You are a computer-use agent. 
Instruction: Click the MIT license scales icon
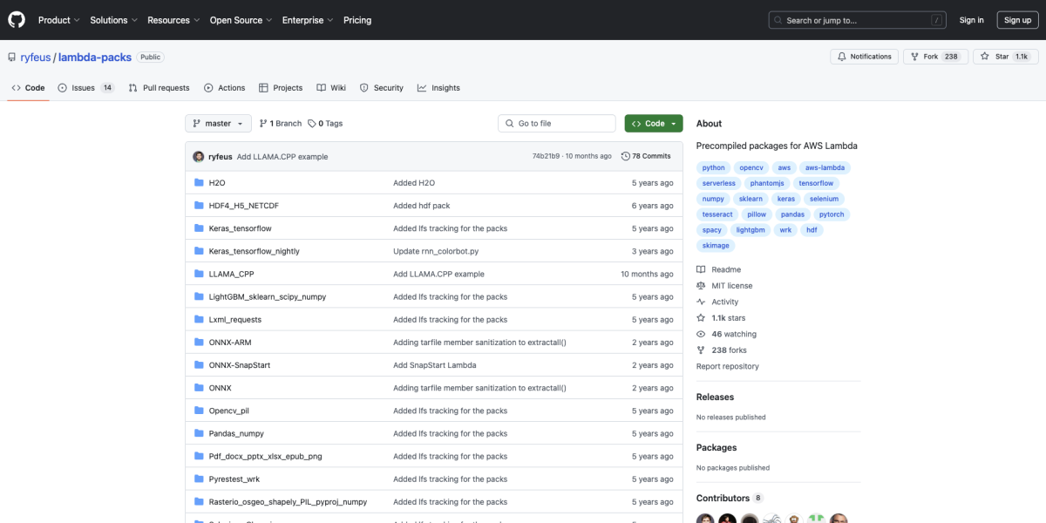700,285
